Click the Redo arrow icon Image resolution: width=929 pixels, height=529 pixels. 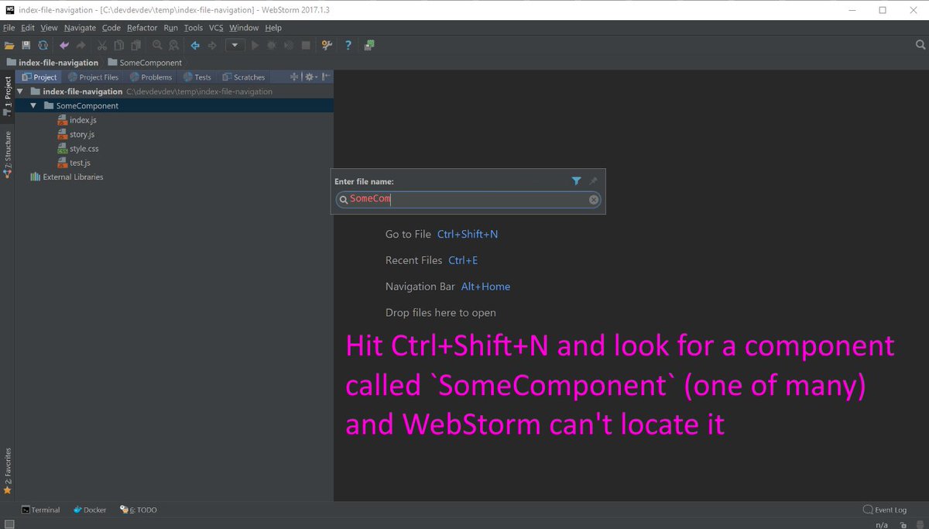81,46
